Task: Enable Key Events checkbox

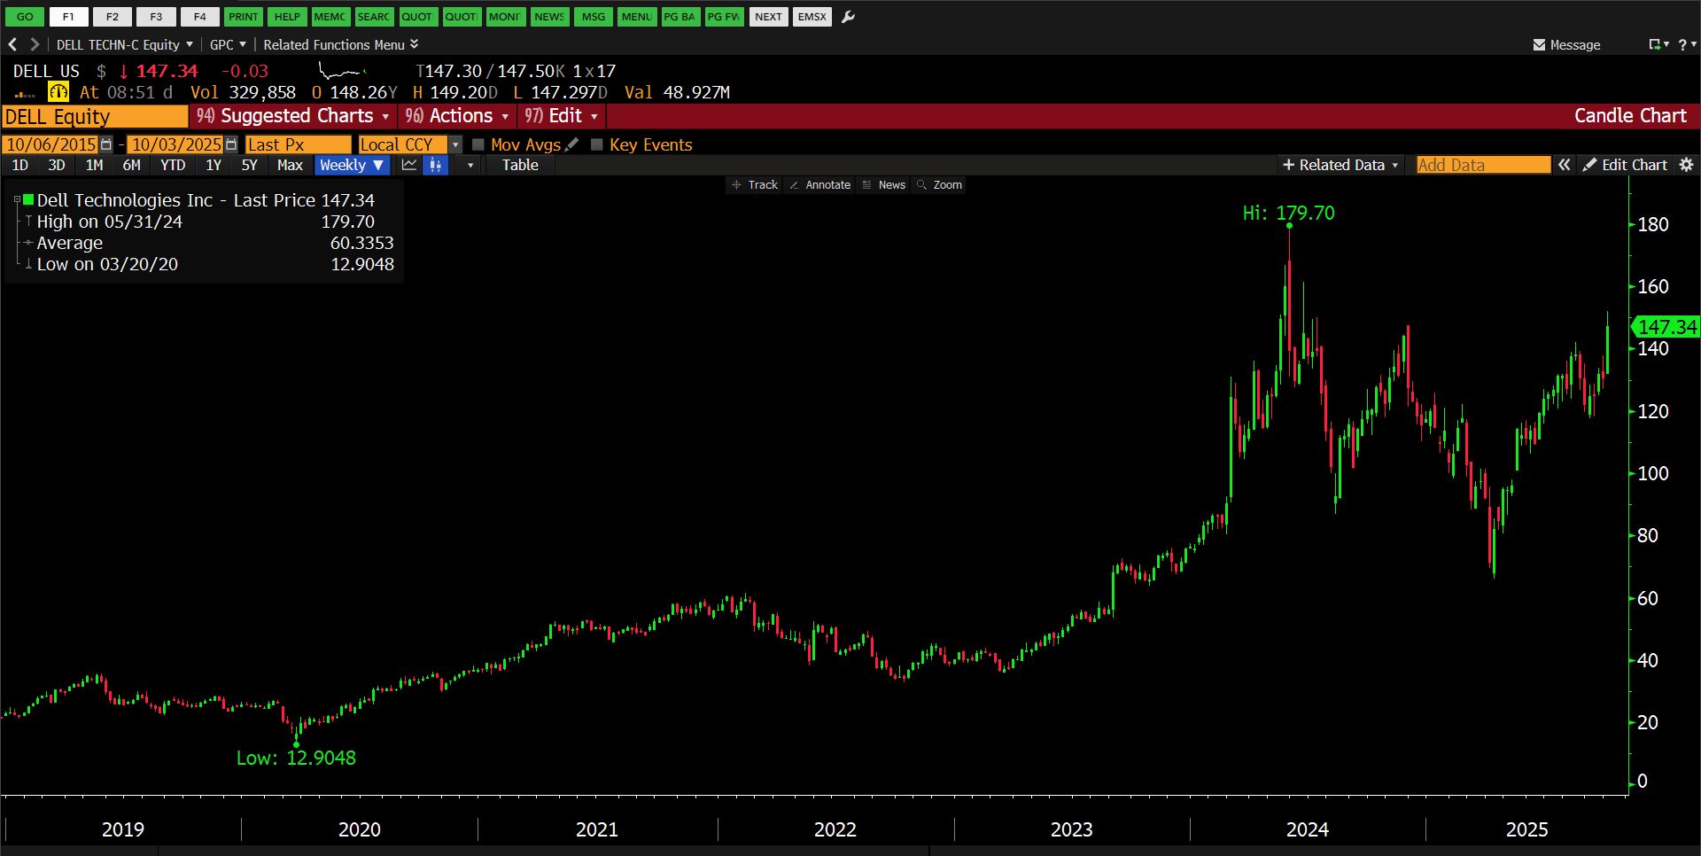Action: 597,144
